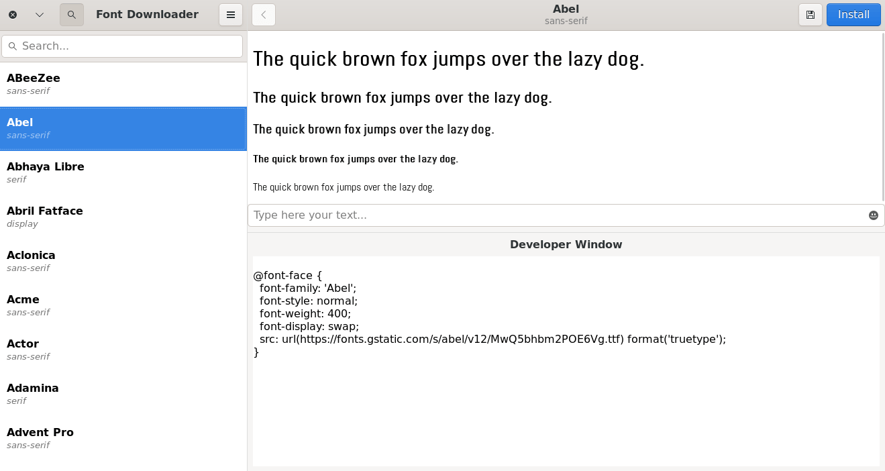Close the Font Downloader window
The width and height of the screenshot is (885, 471).
tap(13, 15)
